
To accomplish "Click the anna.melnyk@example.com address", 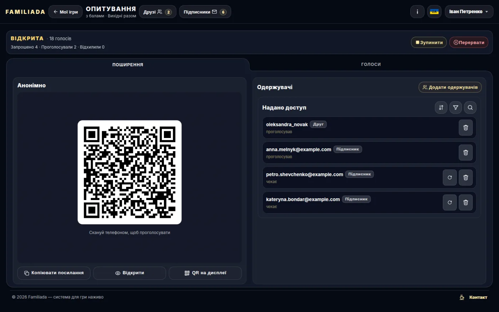I will click(x=299, y=149).
